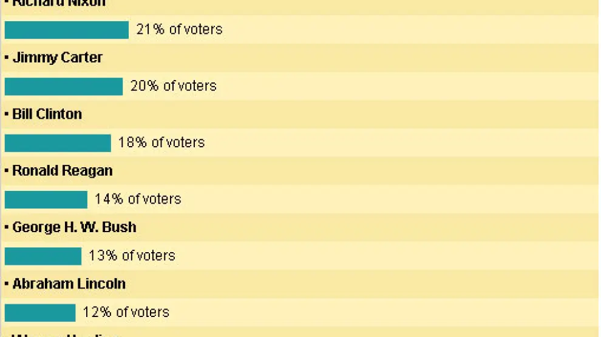Select the "14% of voters" text
Image resolution: width=601 pixels, height=337 pixels.
[x=138, y=199]
